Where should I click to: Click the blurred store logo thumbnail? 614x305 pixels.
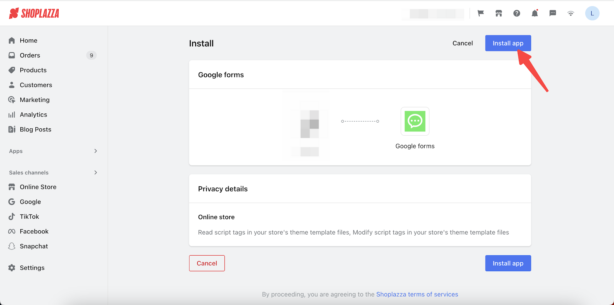pos(306,126)
